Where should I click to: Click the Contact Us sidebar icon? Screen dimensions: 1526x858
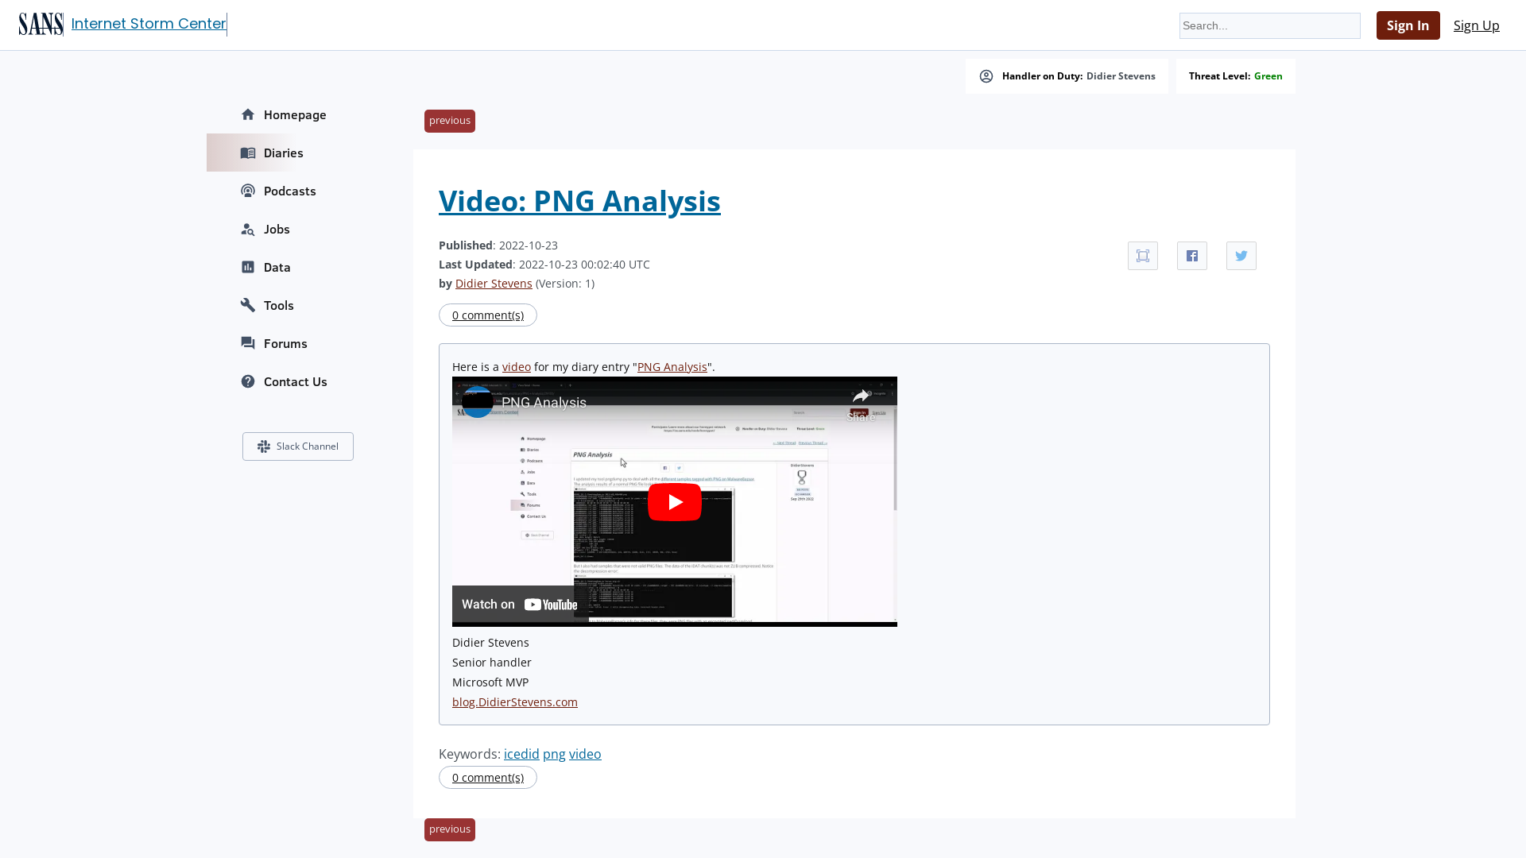click(247, 381)
